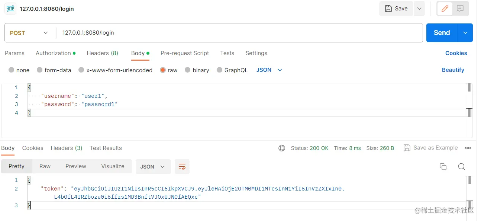The height and width of the screenshot is (221, 481).
Task: Click the "password1" value in request body
Action: [x=99, y=104]
